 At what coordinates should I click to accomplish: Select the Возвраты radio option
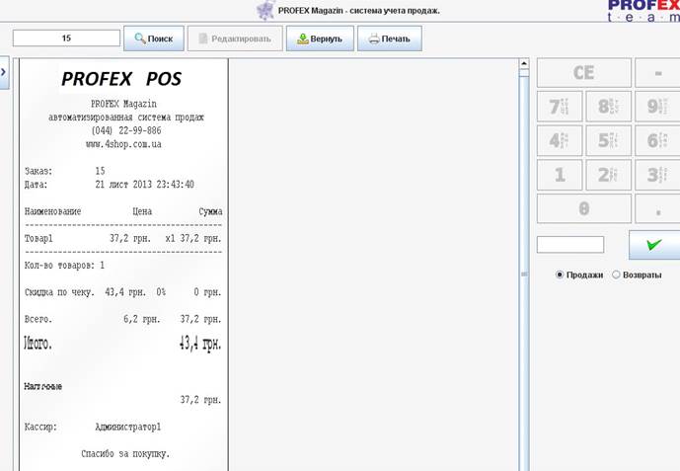pyautogui.click(x=637, y=275)
